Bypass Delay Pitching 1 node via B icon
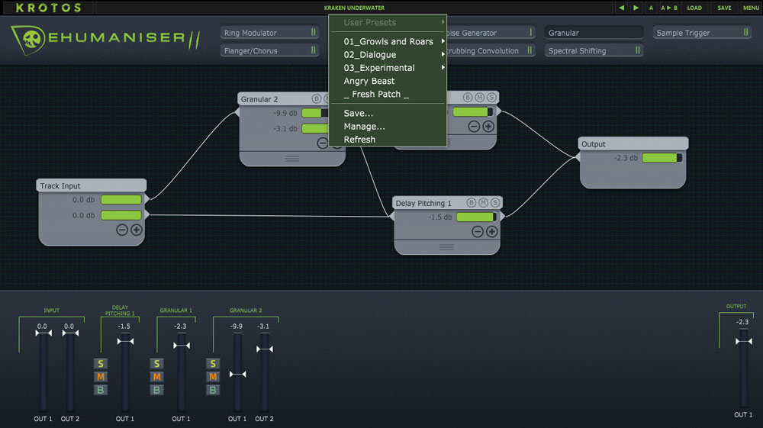This screenshot has height=428, width=763. 471,203
